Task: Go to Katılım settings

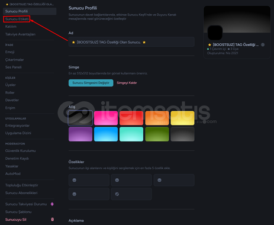Action: coord(11,27)
